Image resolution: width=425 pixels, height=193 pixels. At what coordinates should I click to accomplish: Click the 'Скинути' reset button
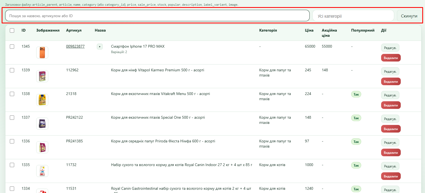coord(409,16)
